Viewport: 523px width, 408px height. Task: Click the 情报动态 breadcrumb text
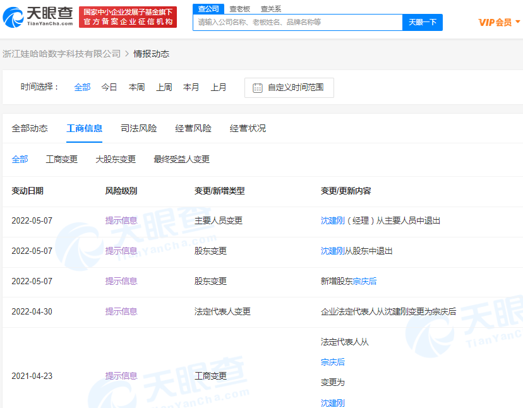tap(152, 54)
